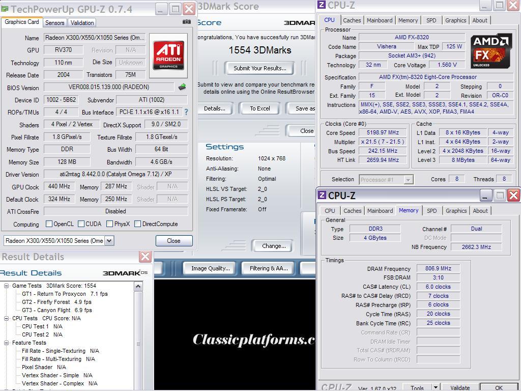Open the Caches tab in upper CPU-Z window

click(x=352, y=20)
